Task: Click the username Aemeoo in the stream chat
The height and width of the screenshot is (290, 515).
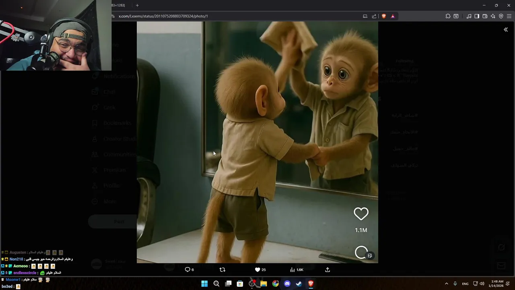Action: click(21, 266)
